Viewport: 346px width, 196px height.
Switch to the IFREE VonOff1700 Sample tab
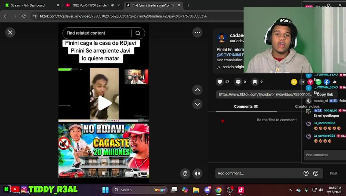[90, 5]
